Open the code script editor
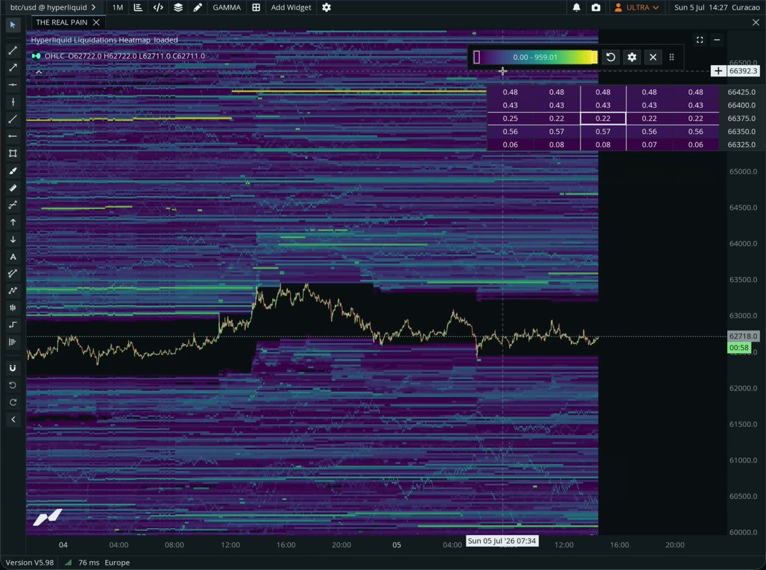This screenshot has width=766, height=570. 158,8
